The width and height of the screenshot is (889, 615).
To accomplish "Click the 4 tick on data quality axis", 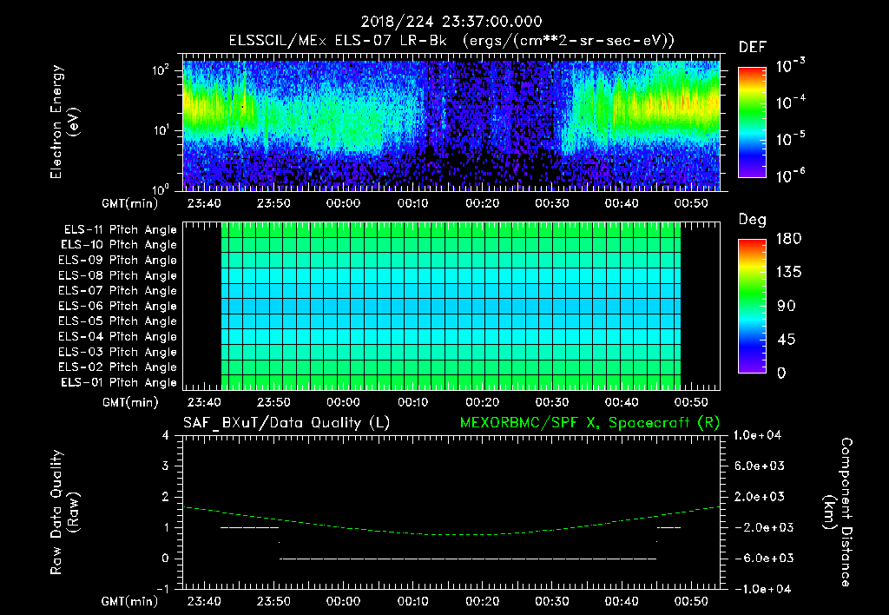I will 165,435.
